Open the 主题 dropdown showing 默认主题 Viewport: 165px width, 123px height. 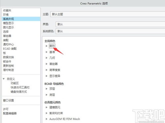pyautogui.click(x=107, y=14)
